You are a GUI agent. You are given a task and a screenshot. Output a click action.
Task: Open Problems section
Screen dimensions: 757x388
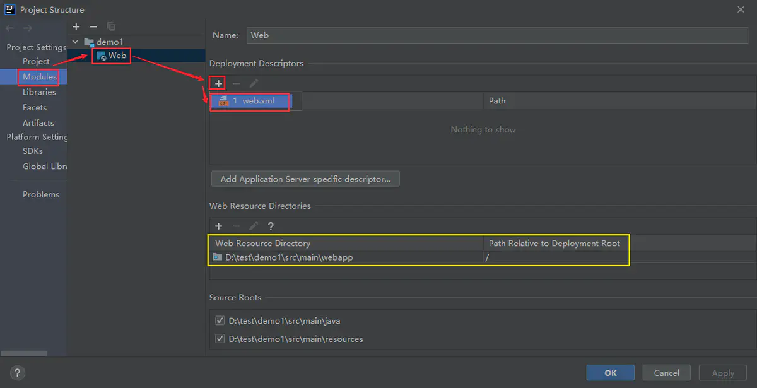coord(41,194)
